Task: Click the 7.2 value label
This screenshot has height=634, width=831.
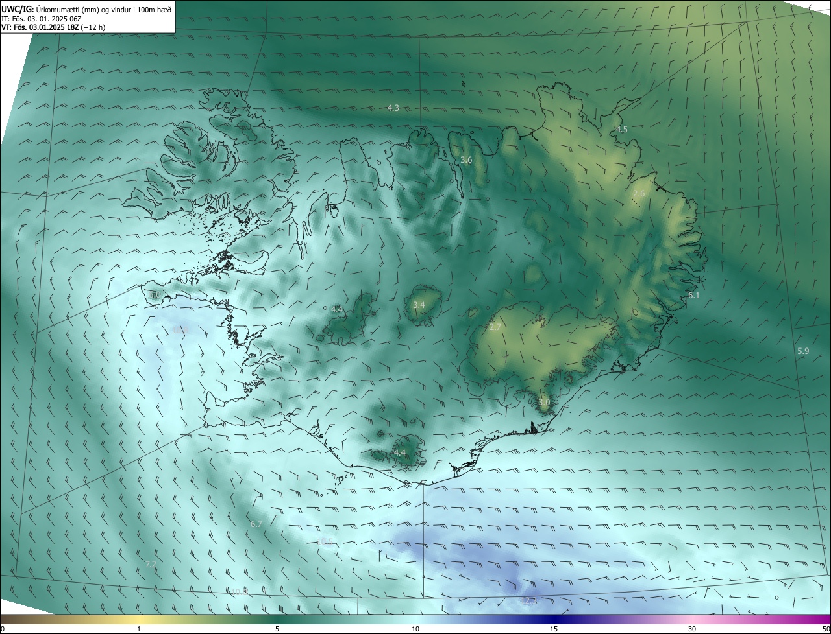Action: 151,565
